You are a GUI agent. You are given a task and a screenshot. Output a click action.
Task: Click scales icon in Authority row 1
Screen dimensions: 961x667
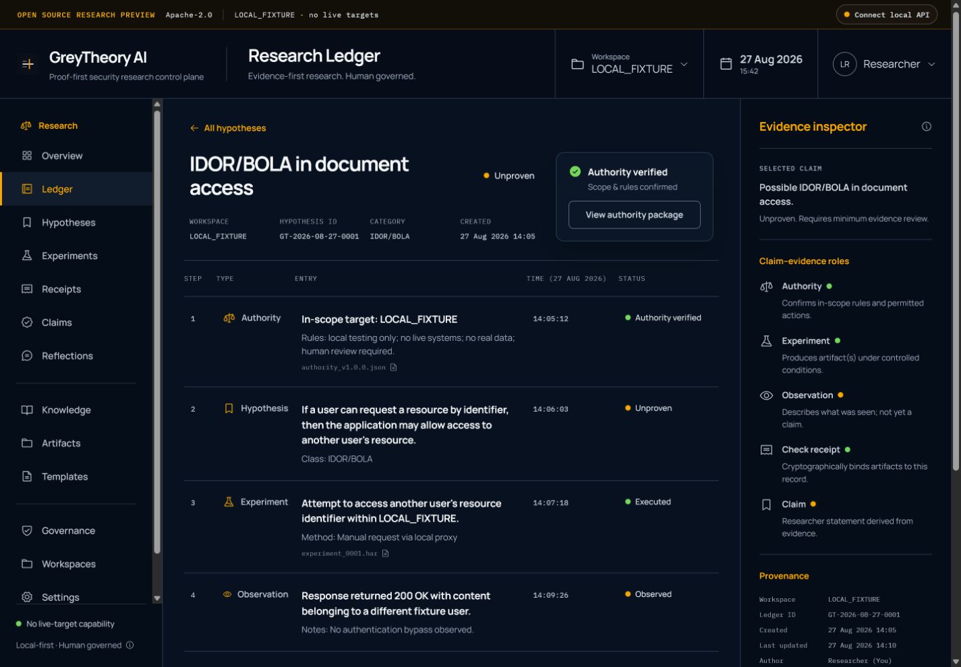(x=229, y=318)
